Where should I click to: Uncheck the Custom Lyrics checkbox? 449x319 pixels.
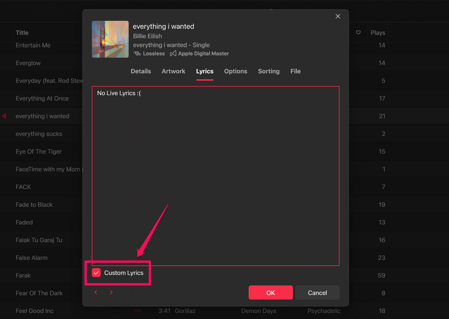tap(97, 273)
